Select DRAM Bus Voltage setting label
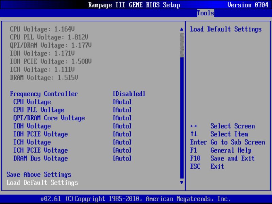 click(40, 158)
